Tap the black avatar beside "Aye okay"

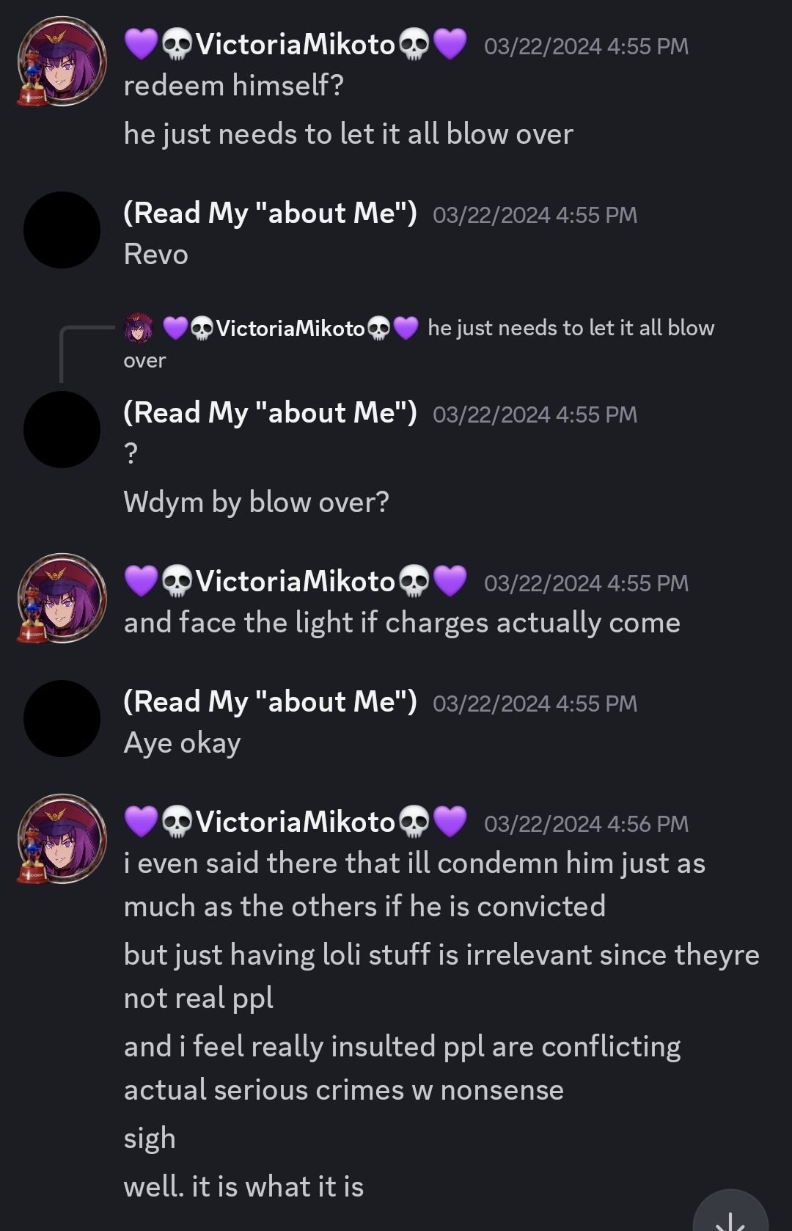point(62,719)
